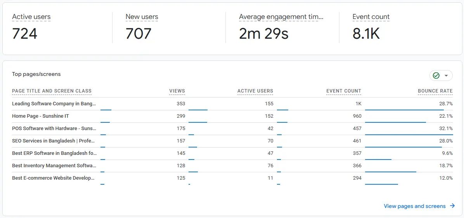Click the green checkmark data quality icon
The image size is (464, 218).
pos(436,76)
